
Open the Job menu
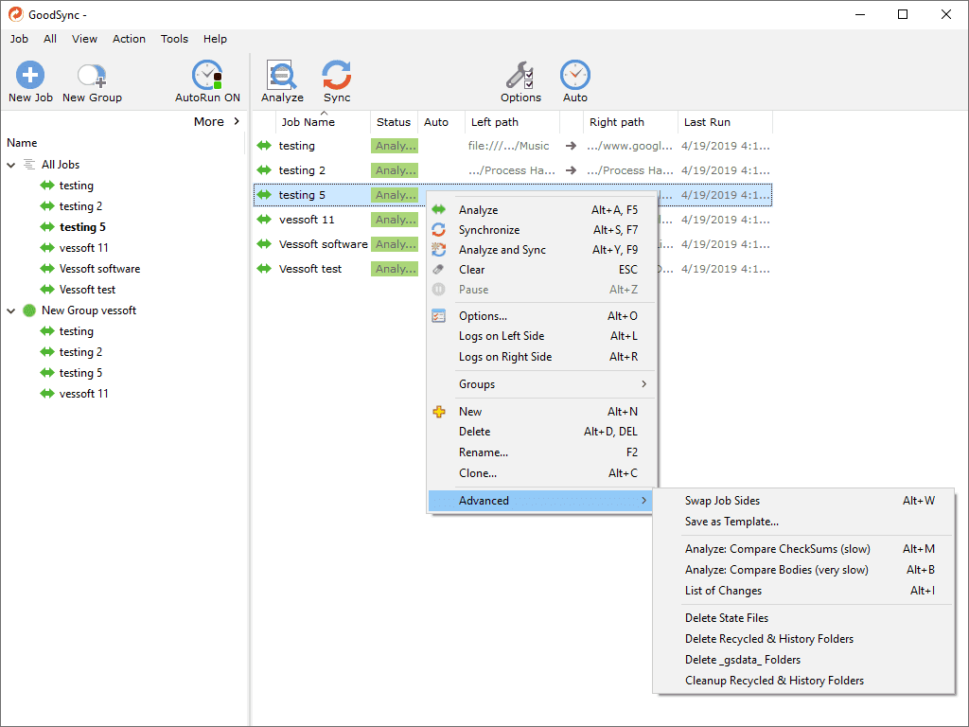click(19, 39)
